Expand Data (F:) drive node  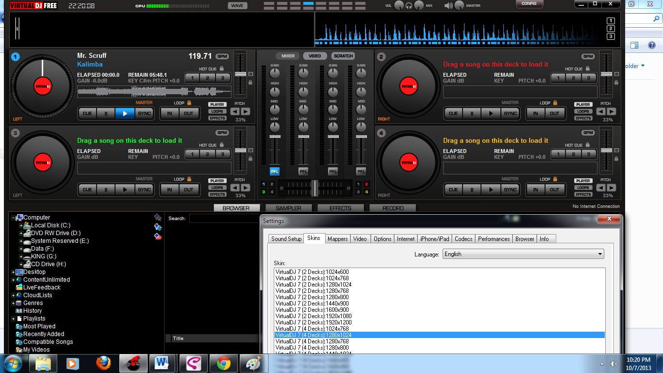(x=21, y=249)
